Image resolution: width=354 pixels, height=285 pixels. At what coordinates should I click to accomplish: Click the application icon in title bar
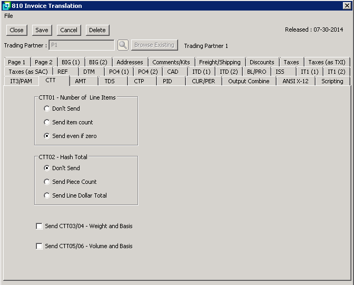point(6,5)
